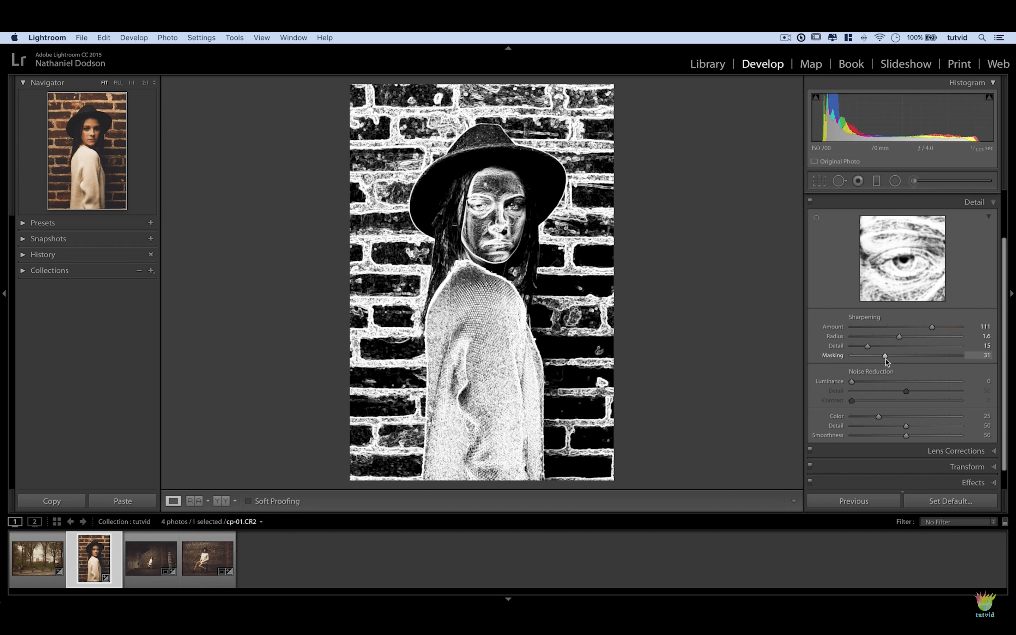
Task: Click the Wi-Fi status icon
Action: coord(879,38)
